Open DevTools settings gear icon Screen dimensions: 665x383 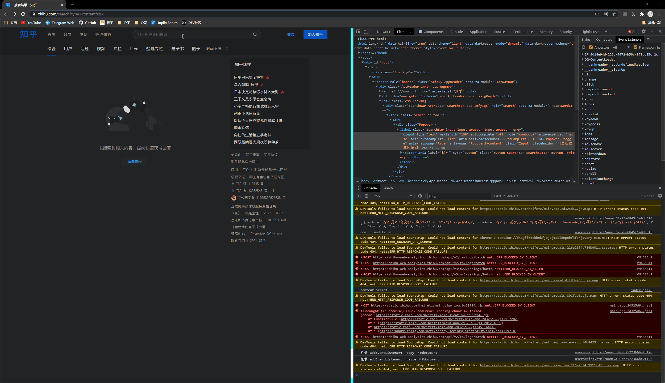click(643, 31)
